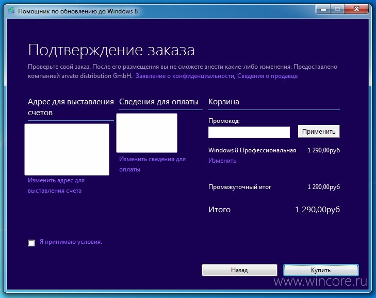Click the 'Промежуточный итог' label

point(240,187)
